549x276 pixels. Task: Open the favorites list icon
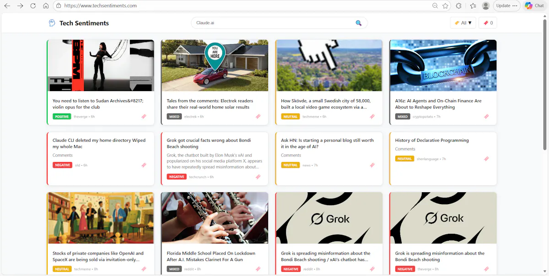click(473, 5)
